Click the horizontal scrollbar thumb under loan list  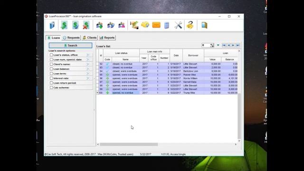(129, 144)
